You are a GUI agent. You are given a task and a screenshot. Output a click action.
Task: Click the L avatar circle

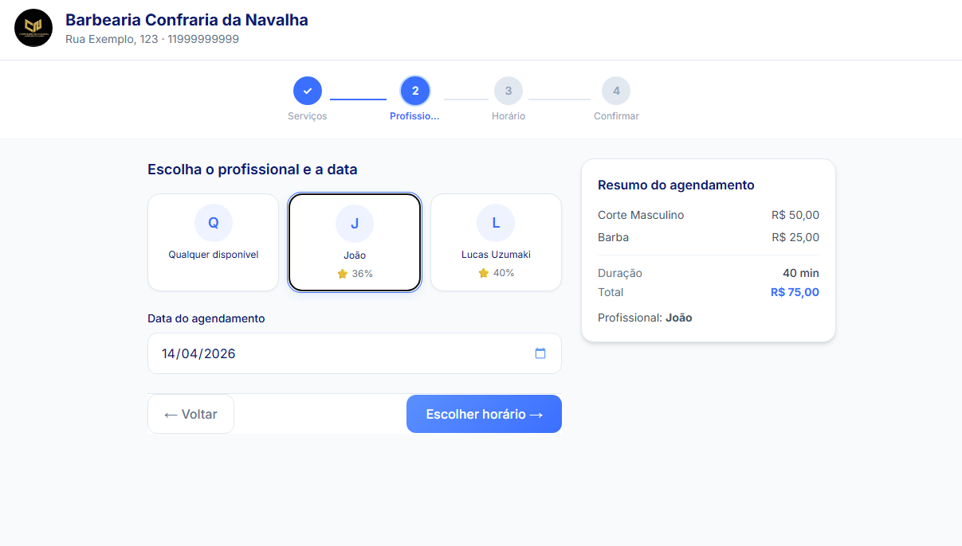(x=496, y=223)
